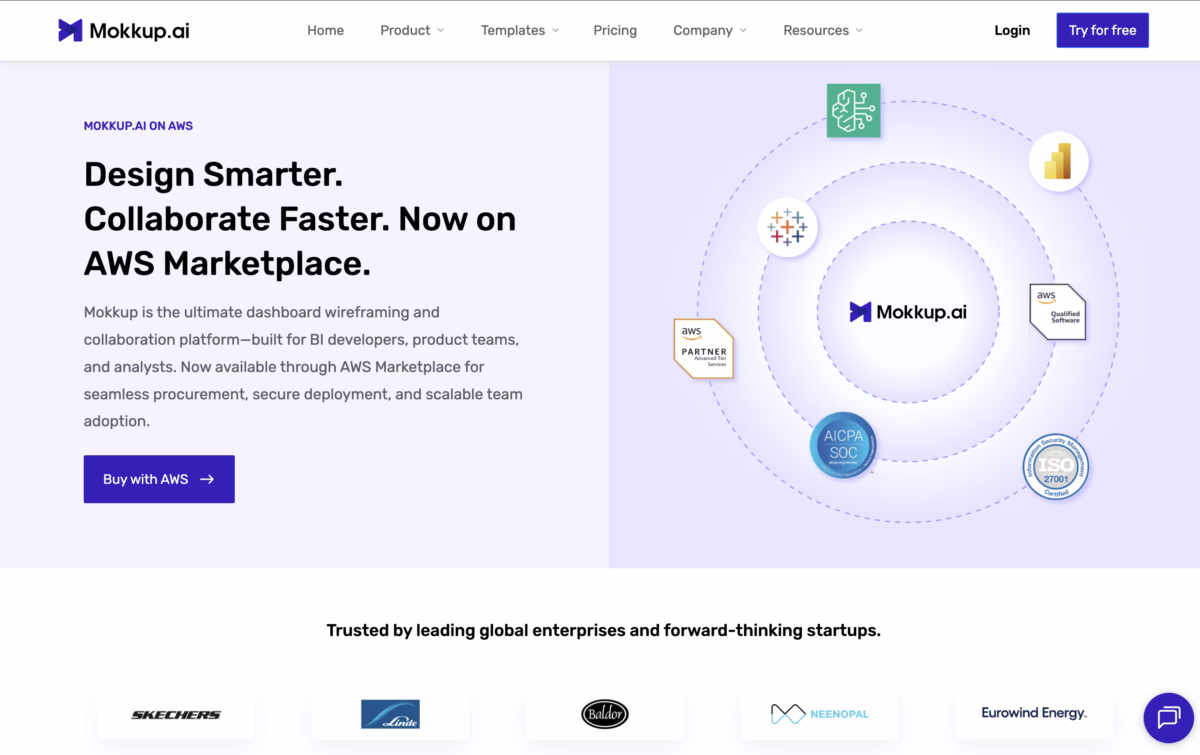Click the MOKKUP.AI ON AWS label
Image resolution: width=1200 pixels, height=755 pixels.
click(x=138, y=126)
